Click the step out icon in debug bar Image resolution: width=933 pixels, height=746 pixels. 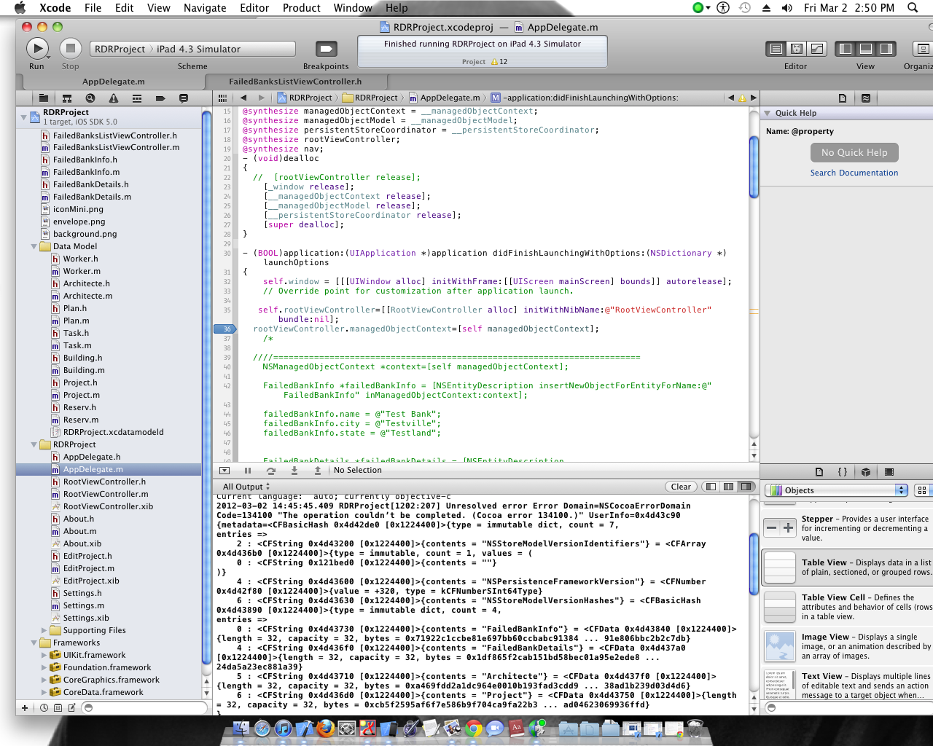pos(318,471)
